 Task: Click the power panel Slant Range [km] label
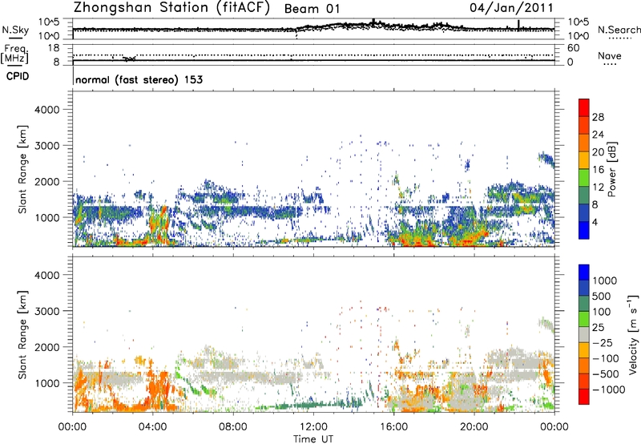click(22, 169)
